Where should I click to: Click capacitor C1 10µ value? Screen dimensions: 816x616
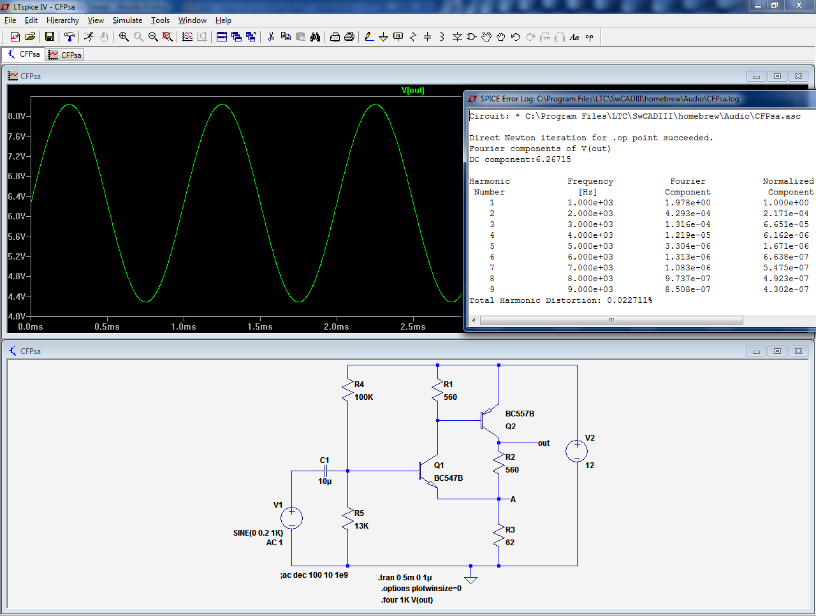325,481
